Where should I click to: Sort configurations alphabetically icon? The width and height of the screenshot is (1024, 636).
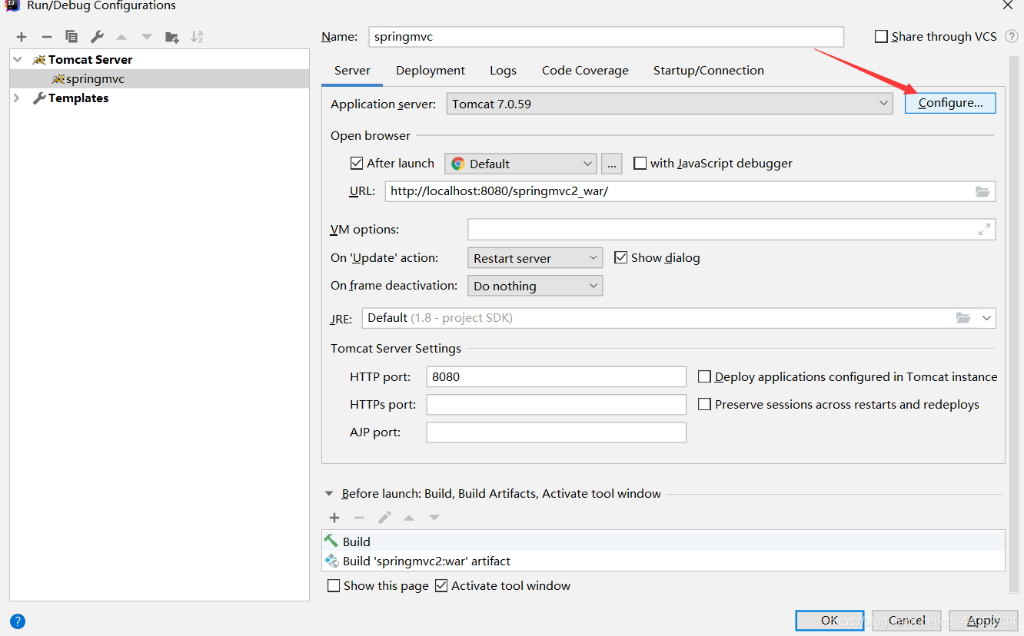(197, 37)
